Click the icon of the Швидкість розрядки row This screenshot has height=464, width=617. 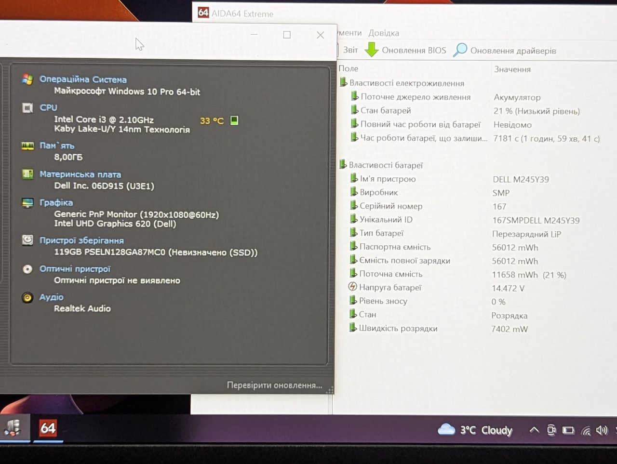(x=353, y=328)
